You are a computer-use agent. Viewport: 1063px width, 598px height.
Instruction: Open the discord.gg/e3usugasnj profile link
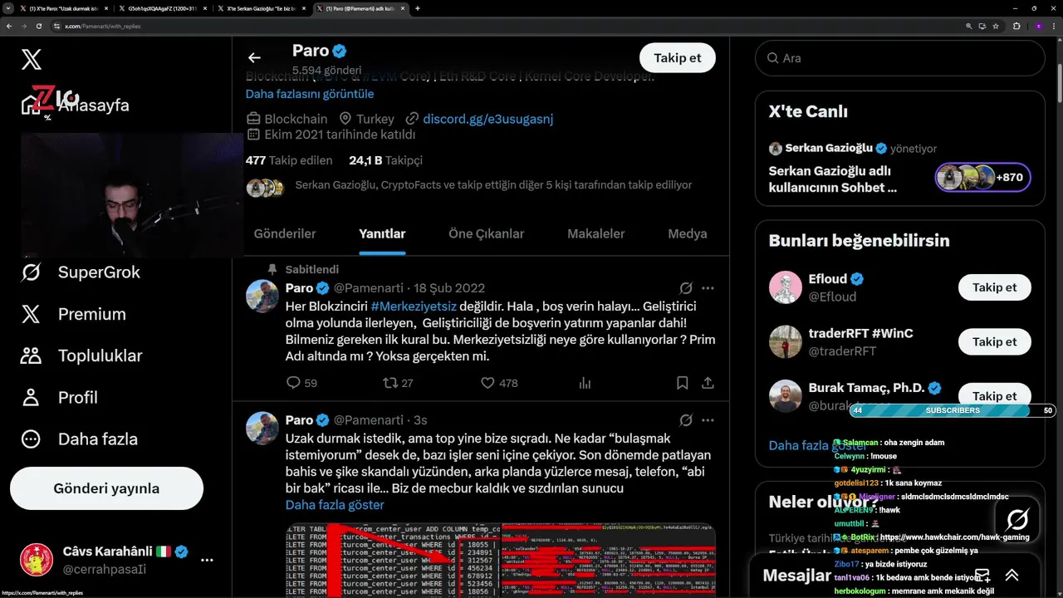click(487, 119)
